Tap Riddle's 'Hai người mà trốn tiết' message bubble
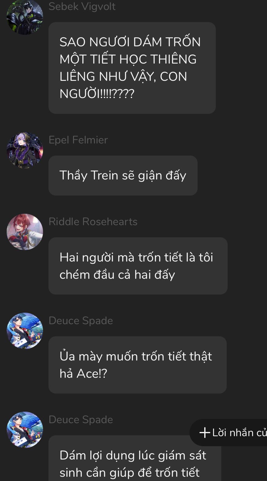Viewport: 267px width, 481px height. tap(138, 266)
